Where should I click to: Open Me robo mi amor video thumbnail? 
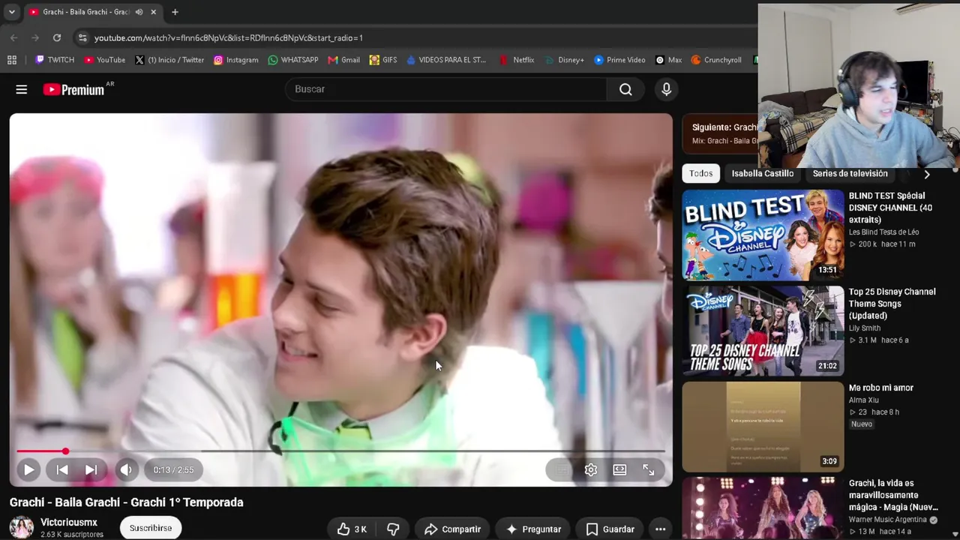tap(763, 427)
